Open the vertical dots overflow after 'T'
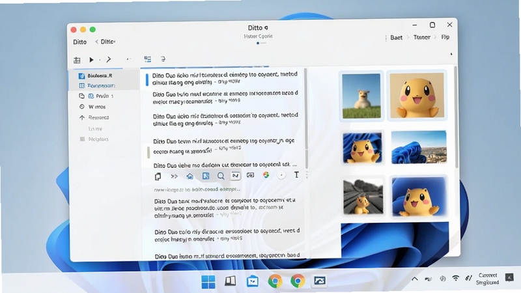Screen dimensions: 521x293 [x=307, y=174]
